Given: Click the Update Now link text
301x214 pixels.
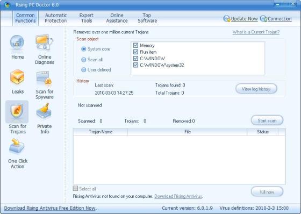Looking at the screenshot, I should coord(244,19).
